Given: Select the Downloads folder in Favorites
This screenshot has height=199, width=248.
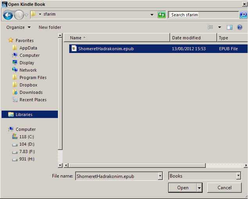Looking at the screenshot, I should pos(31,92).
